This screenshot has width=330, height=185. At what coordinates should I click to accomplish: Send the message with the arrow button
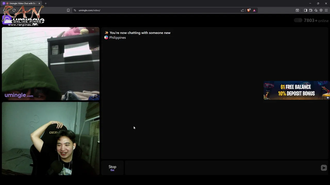click(x=324, y=168)
